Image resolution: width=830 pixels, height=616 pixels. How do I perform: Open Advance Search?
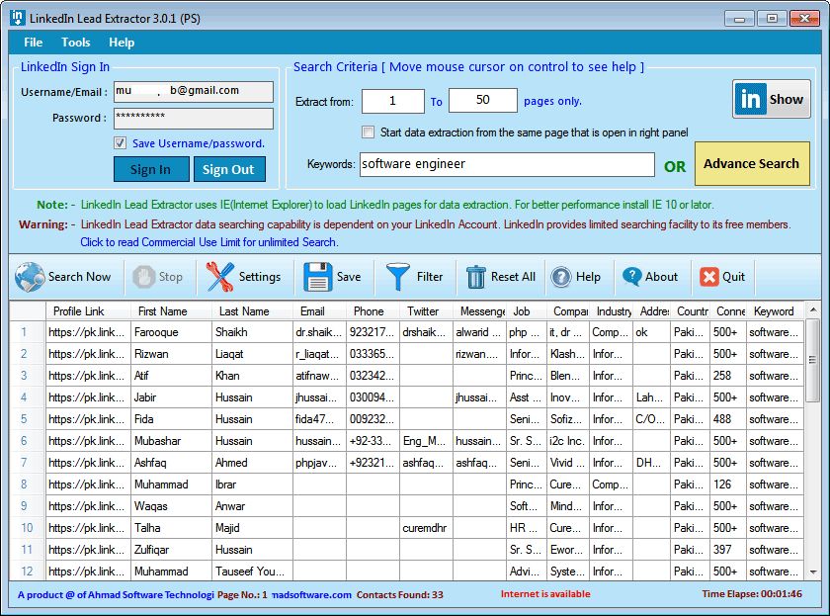pyautogui.click(x=752, y=163)
